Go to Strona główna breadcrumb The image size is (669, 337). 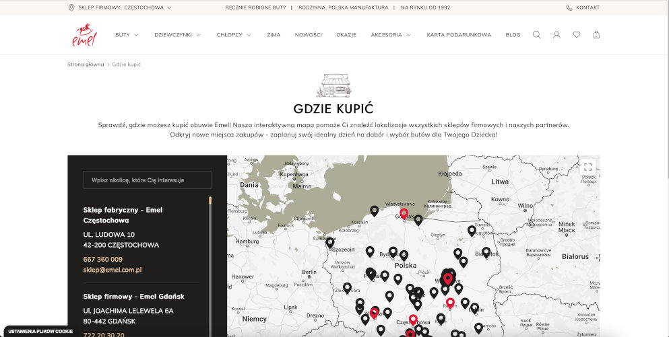[86, 65]
